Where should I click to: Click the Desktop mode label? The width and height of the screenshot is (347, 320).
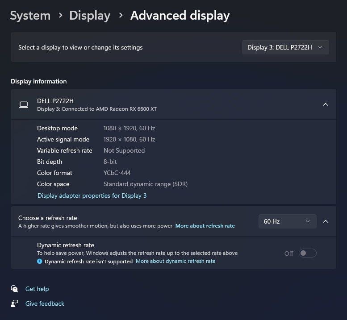tap(57, 128)
